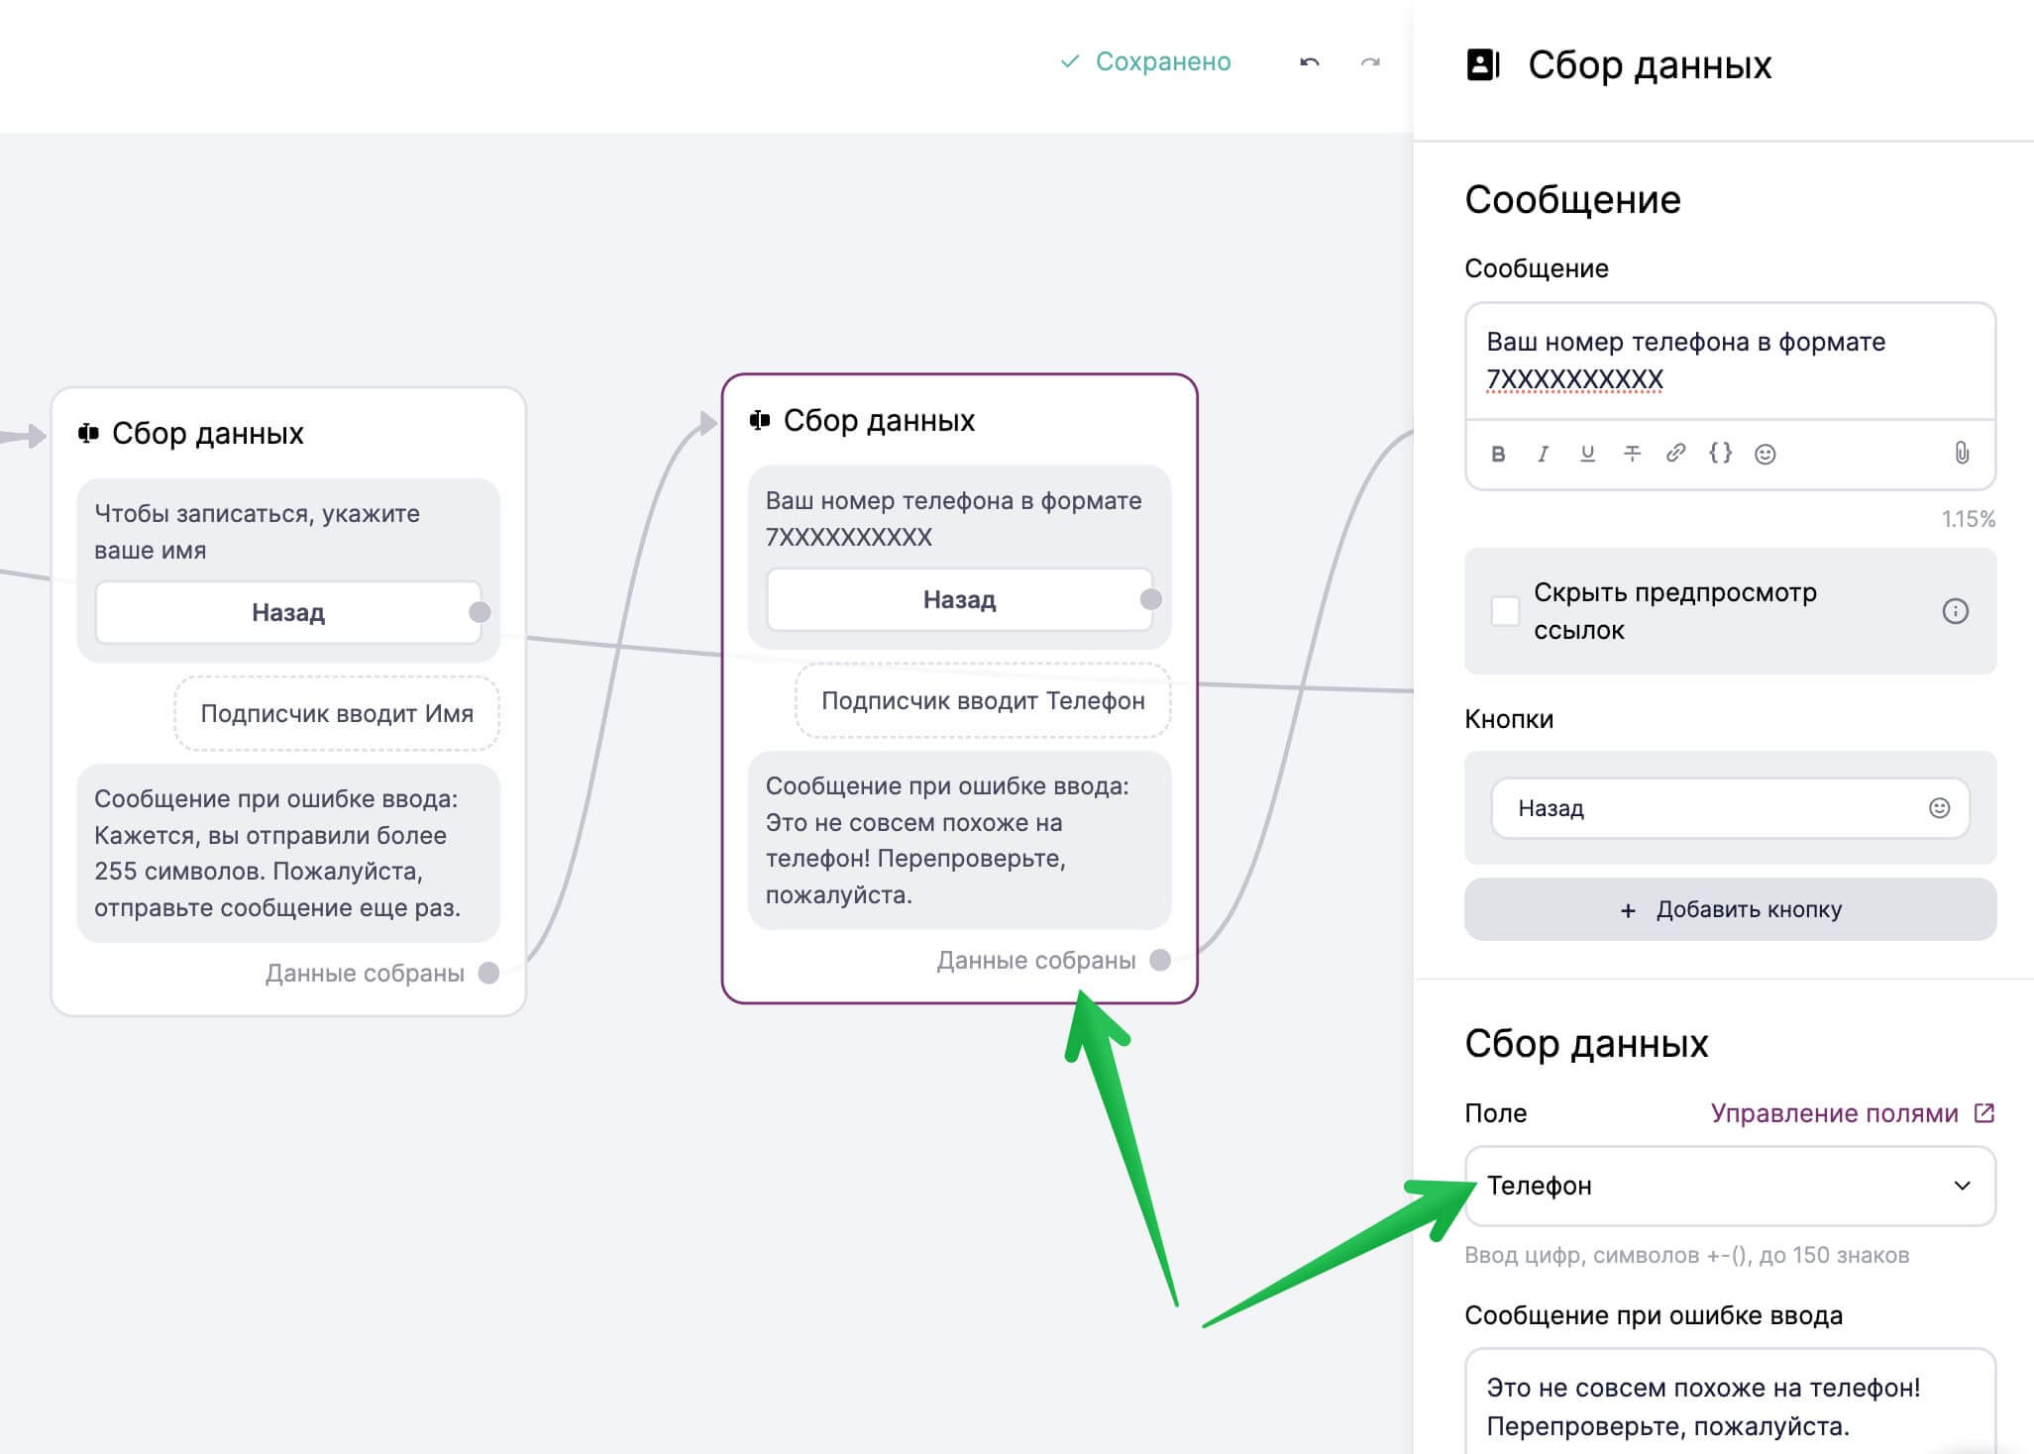Click the Сообщение при ошибке ввода label in panel
The width and height of the screenshot is (2034, 1454).
click(x=1654, y=1315)
